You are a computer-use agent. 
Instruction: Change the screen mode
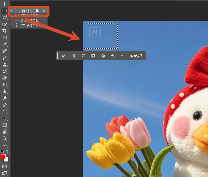coord(4,173)
